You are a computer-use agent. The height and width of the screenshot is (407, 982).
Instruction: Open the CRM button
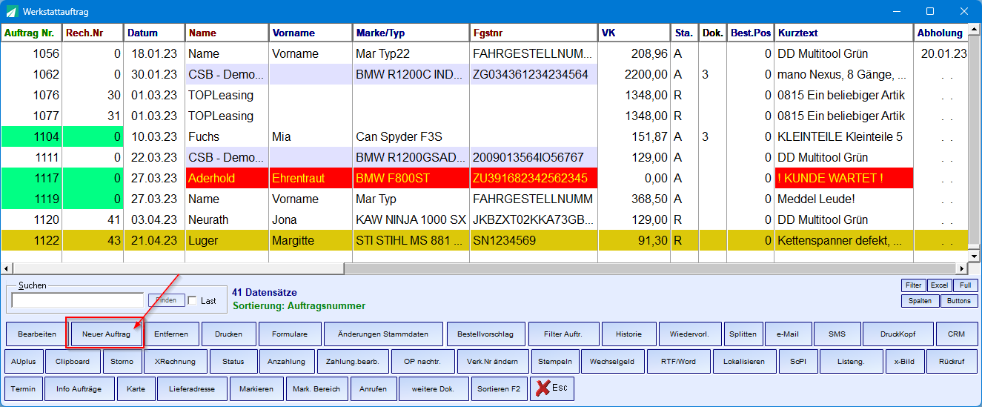click(957, 334)
